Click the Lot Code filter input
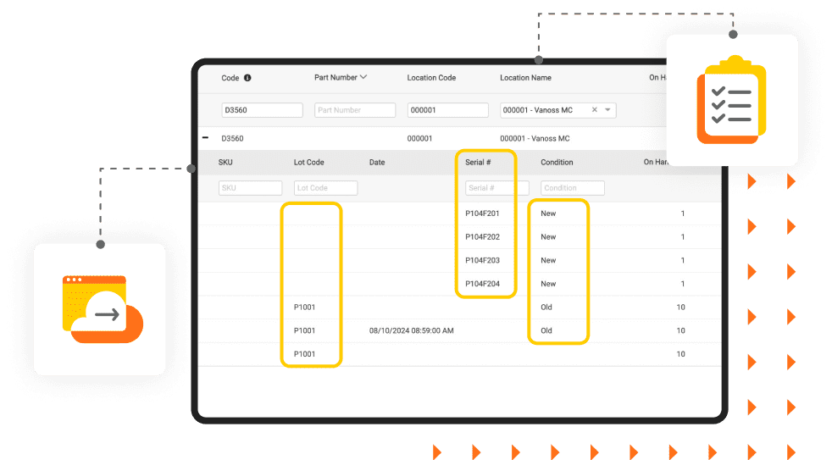Screen dimensions: 832x460 point(325,188)
